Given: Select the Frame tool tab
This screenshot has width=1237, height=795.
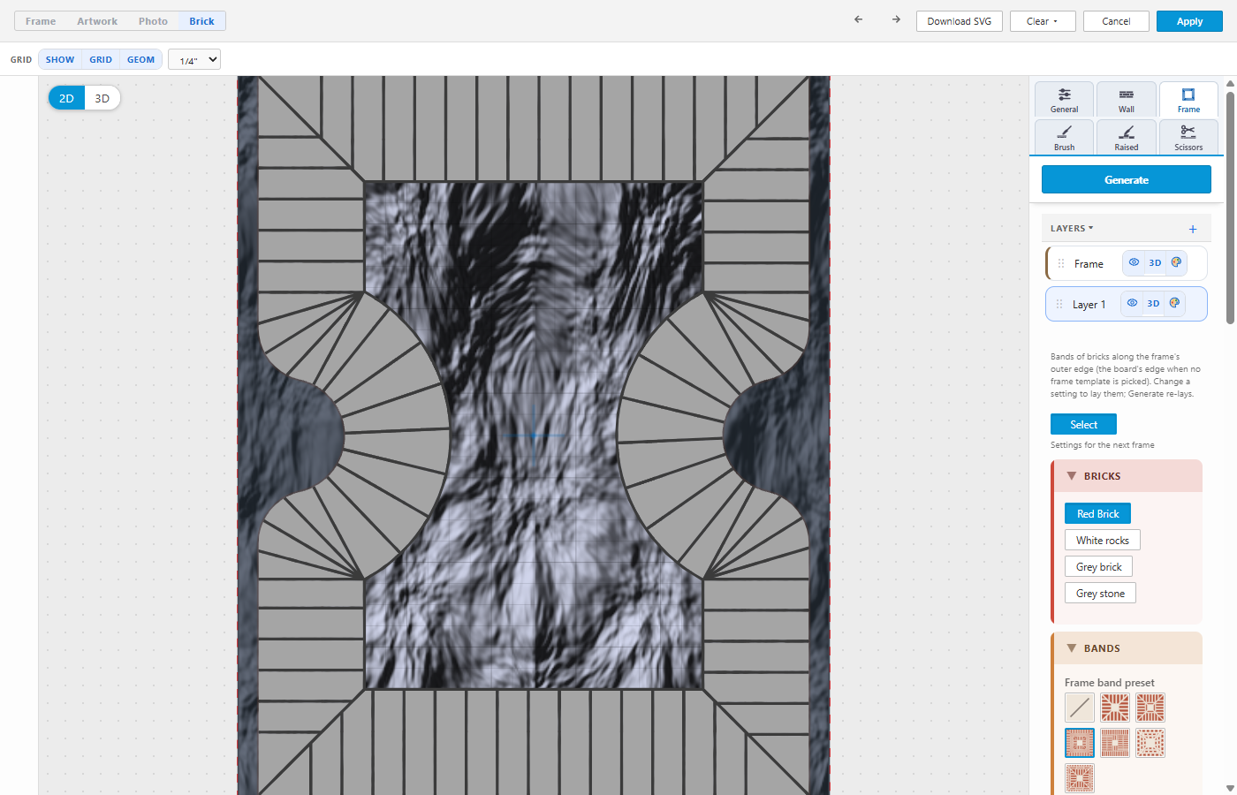Looking at the screenshot, I should coord(1188,99).
